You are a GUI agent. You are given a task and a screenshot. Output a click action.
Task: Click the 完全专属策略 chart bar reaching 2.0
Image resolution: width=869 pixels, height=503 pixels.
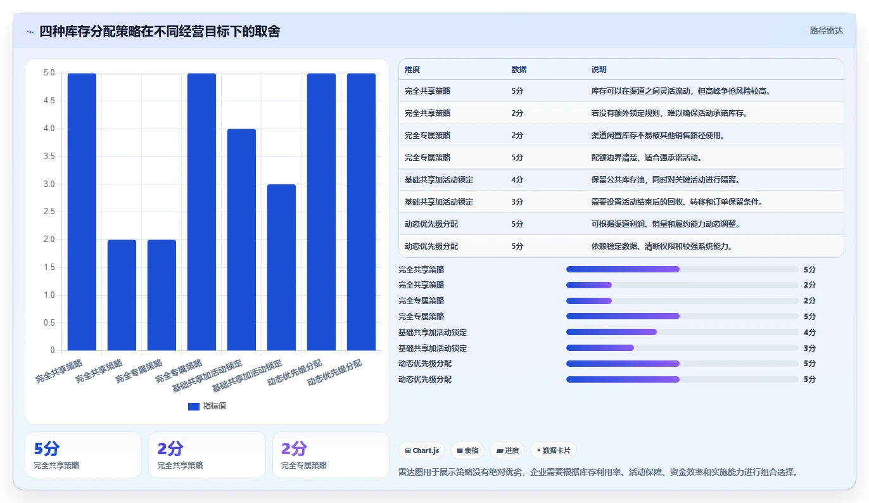162,295
